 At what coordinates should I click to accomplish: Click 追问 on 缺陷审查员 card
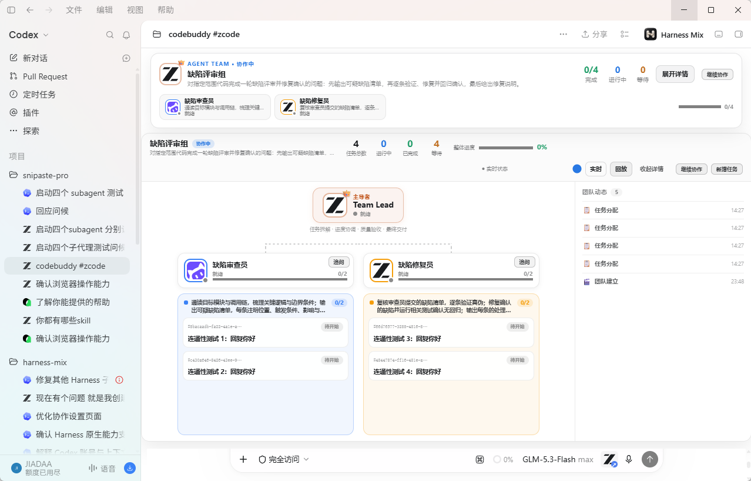339,262
